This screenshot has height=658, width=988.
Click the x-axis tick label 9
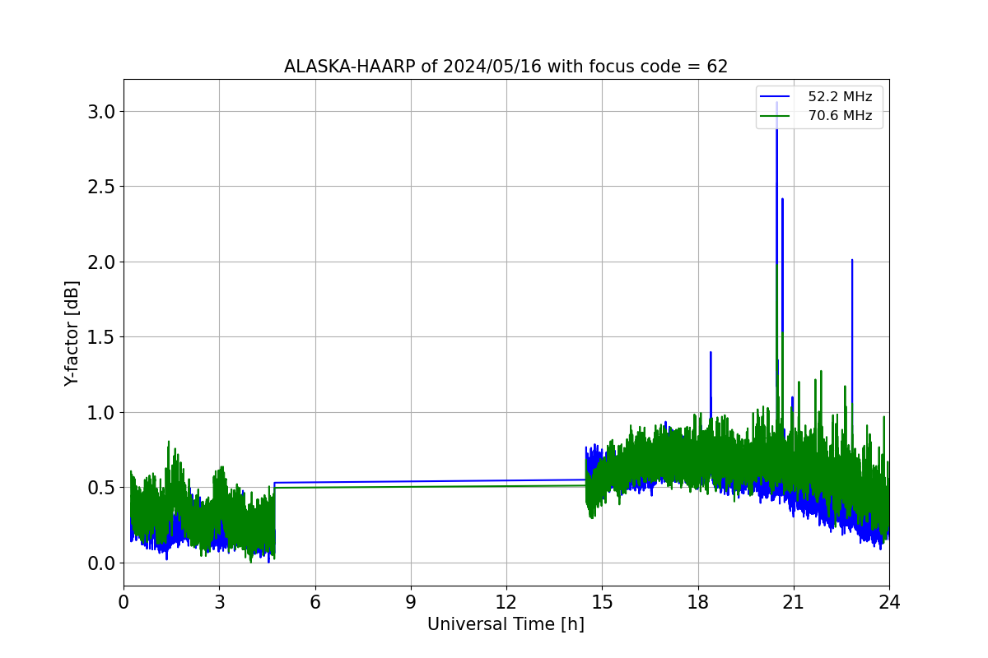(x=410, y=602)
